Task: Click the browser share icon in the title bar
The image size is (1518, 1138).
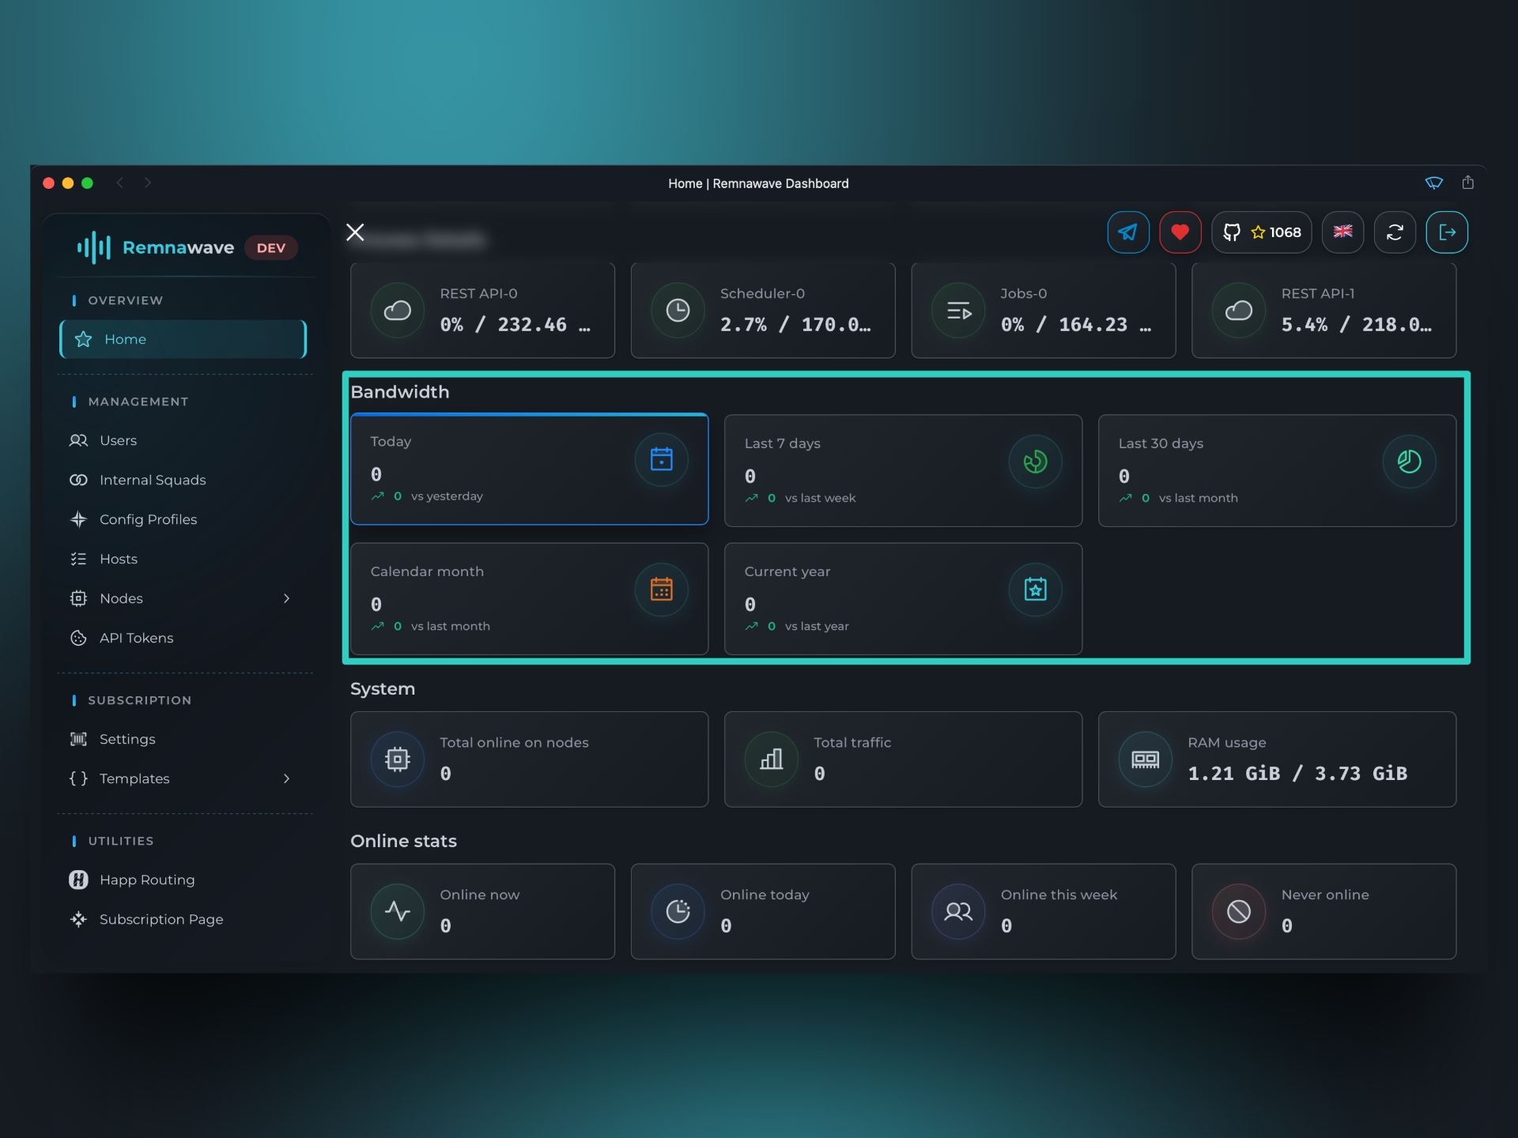Action: (x=1467, y=183)
